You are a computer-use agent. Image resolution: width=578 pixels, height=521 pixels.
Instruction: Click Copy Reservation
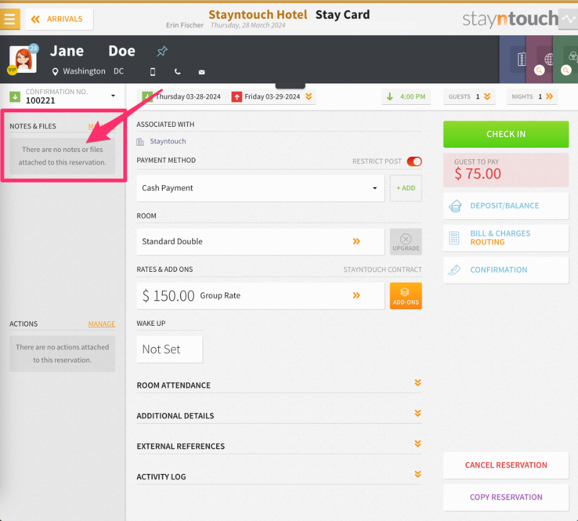pos(506,497)
